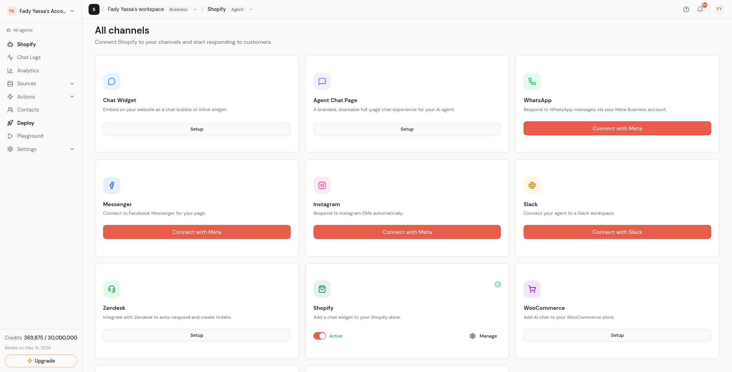Click the Analytics bar chart icon
The height and width of the screenshot is (372, 732).
click(x=10, y=70)
